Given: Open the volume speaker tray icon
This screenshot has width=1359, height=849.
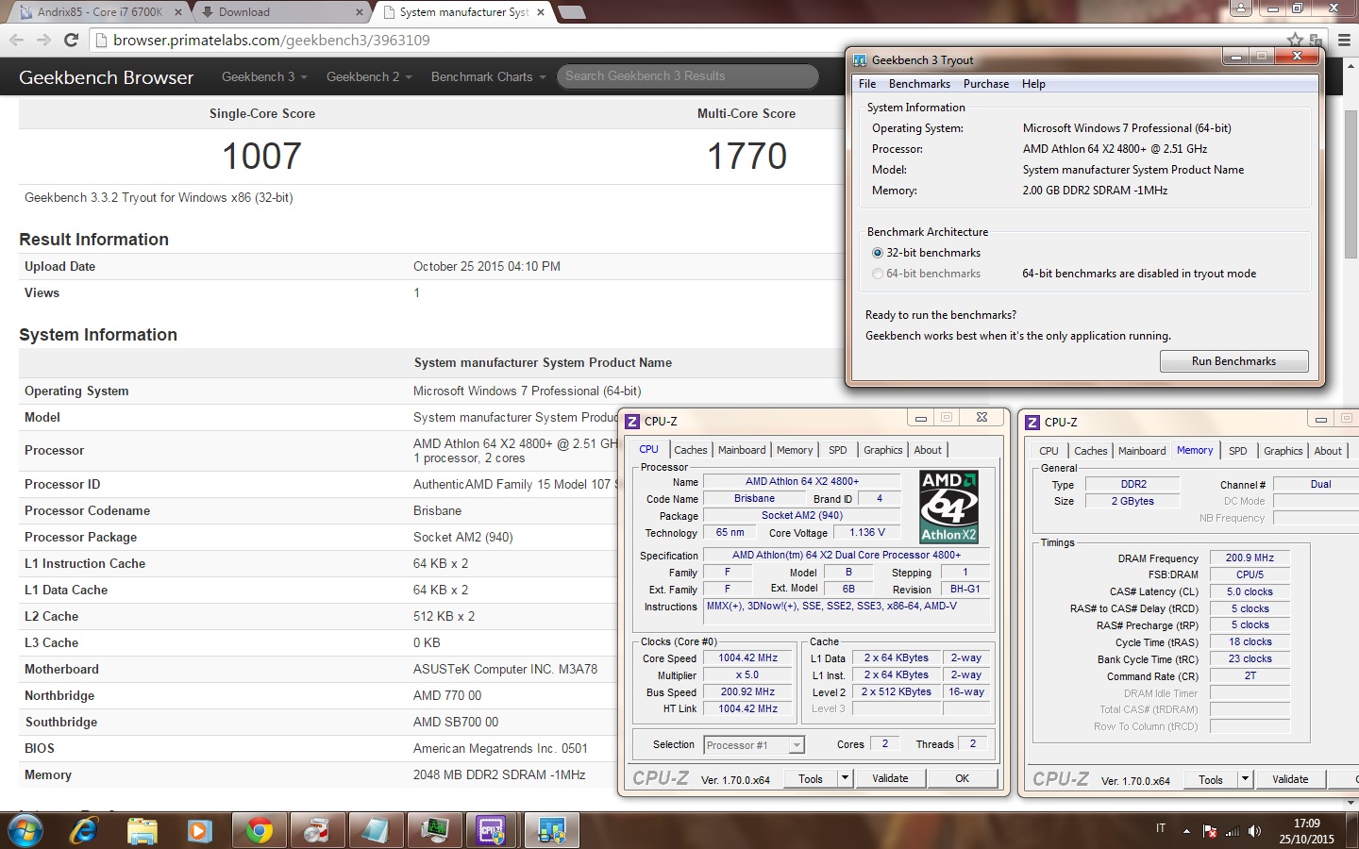Looking at the screenshot, I should click(1254, 831).
